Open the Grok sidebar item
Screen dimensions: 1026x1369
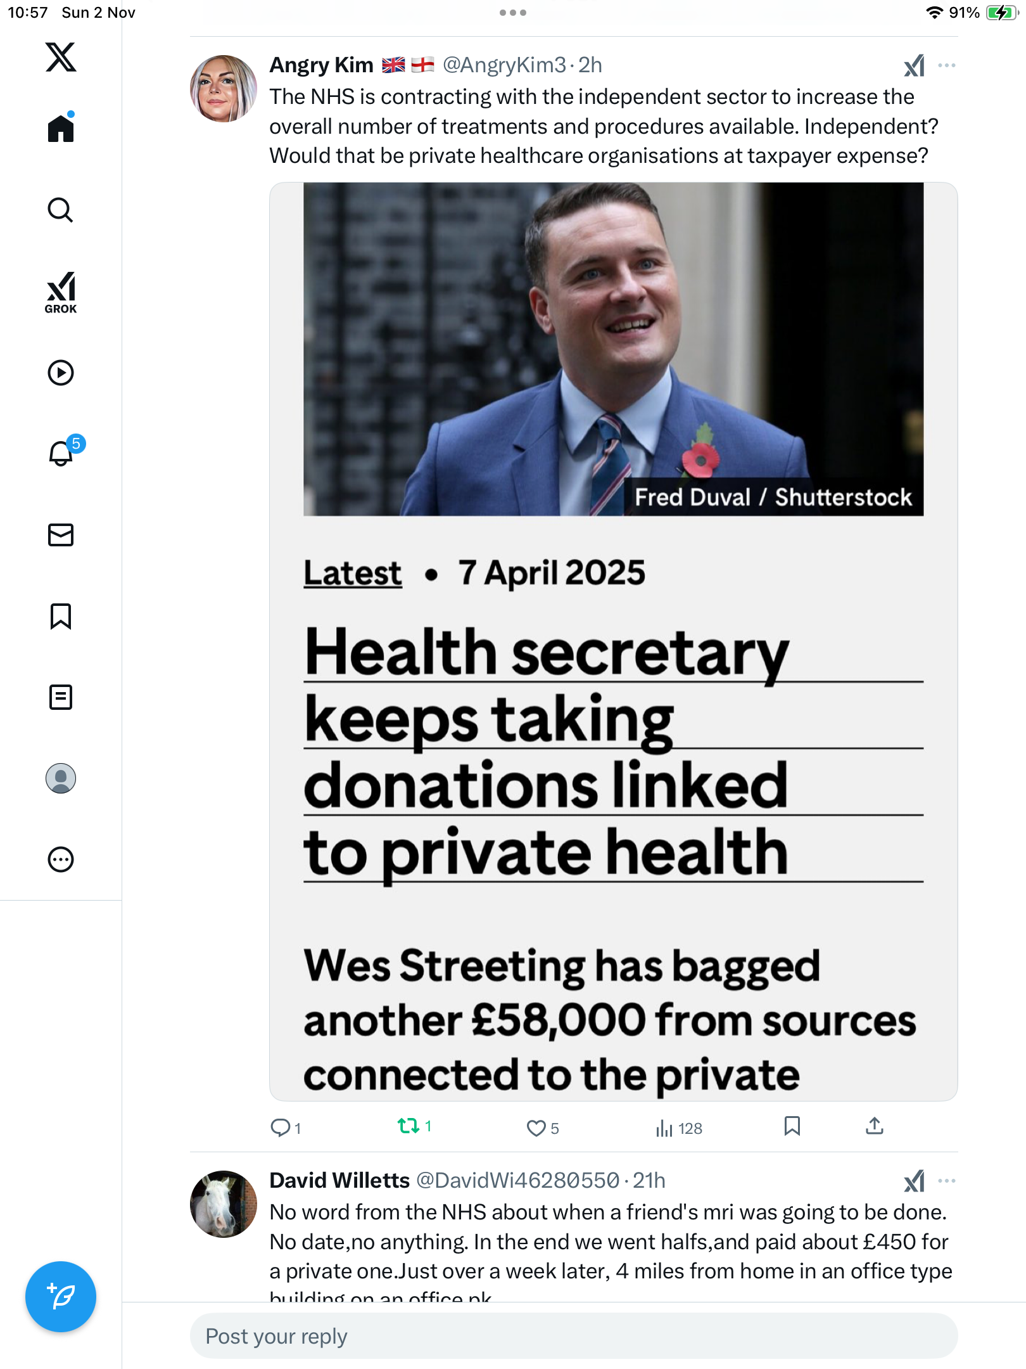tap(61, 292)
